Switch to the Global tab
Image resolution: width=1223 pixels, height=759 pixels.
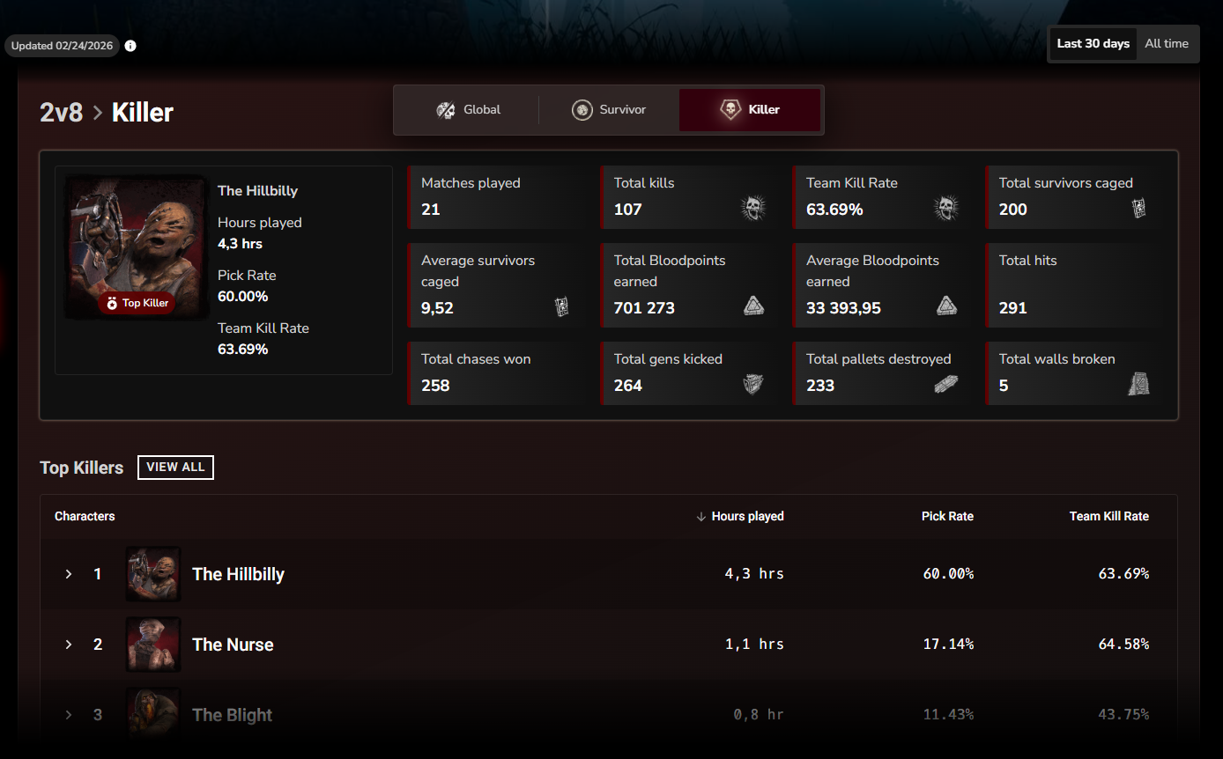(x=468, y=110)
